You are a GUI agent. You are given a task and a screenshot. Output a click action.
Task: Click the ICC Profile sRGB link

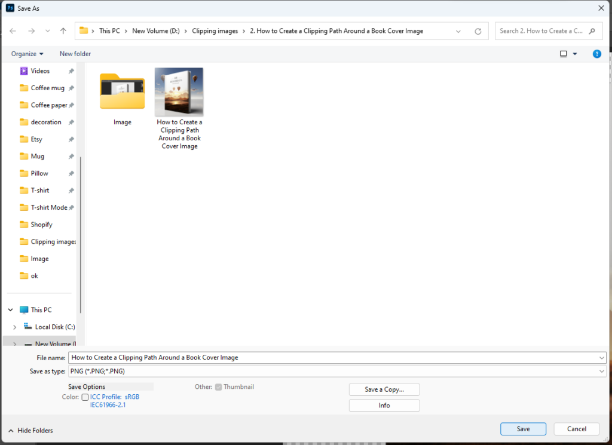(115, 401)
